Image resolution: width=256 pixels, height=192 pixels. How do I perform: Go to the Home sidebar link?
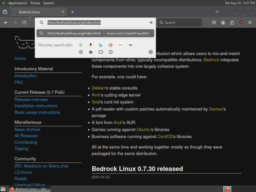tap(20, 58)
